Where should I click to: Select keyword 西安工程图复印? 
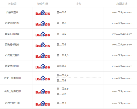click(x=12, y=78)
